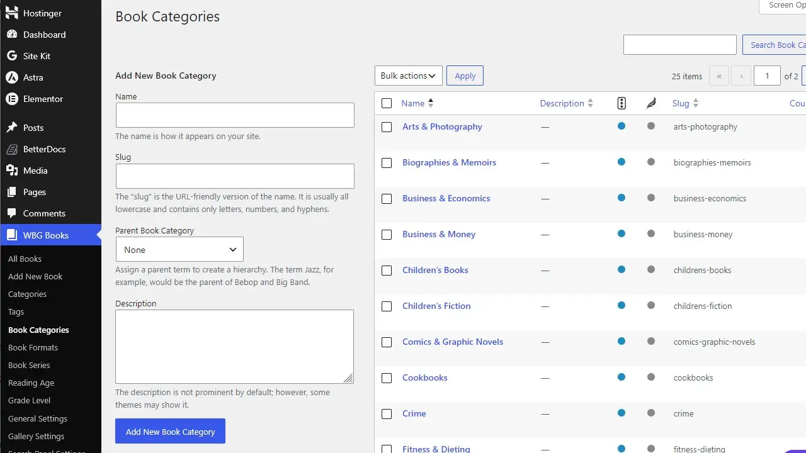Image resolution: width=806 pixels, height=453 pixels.
Task: Open the Bulk actions dropdown
Action: click(x=409, y=75)
